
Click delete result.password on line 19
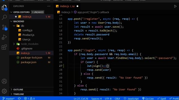point(92,34)
